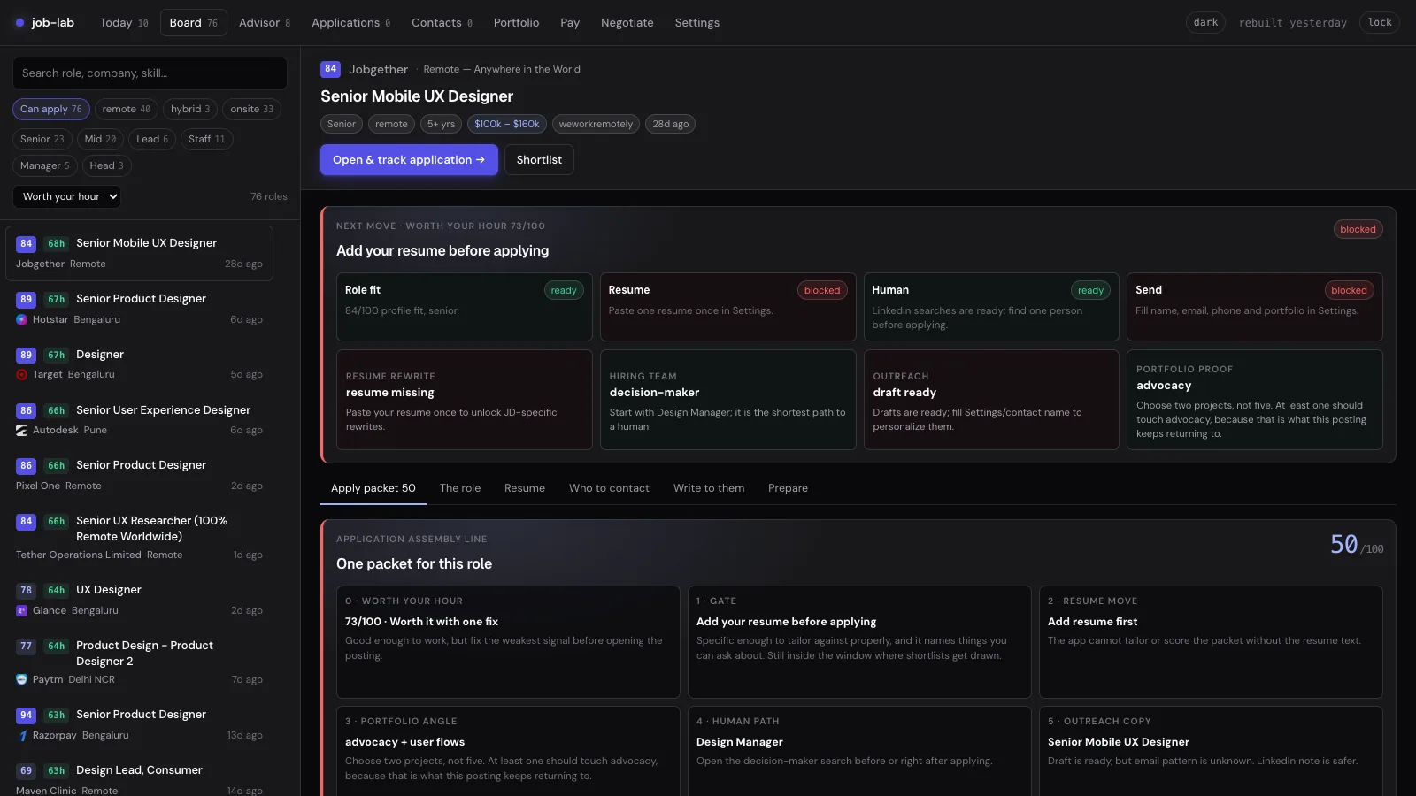This screenshot has height=796, width=1416.
Task: Open the Target Designer job listing
Action: pos(139,364)
